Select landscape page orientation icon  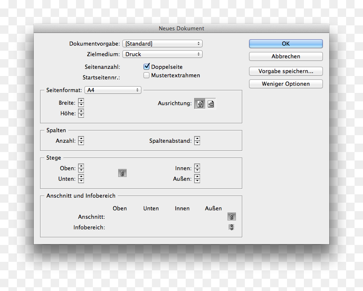(x=211, y=104)
